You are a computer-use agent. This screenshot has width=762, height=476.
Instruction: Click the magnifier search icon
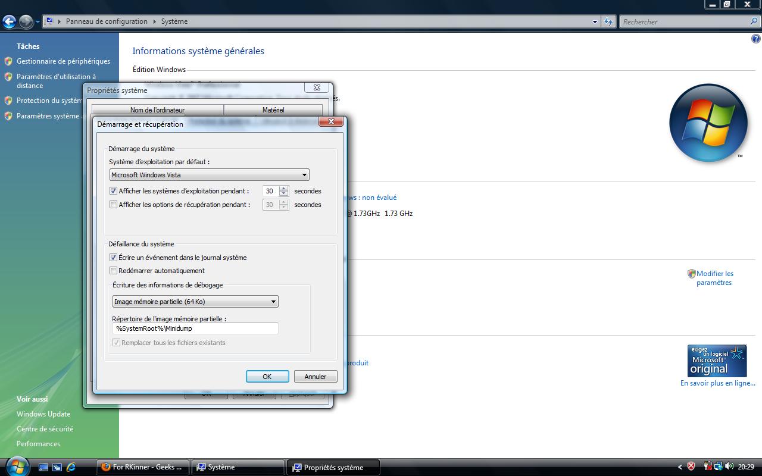[x=754, y=21]
